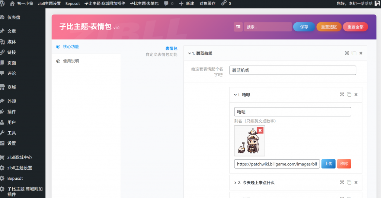Click the emoji image URL field
This screenshot has width=381, height=198.
pyautogui.click(x=277, y=164)
